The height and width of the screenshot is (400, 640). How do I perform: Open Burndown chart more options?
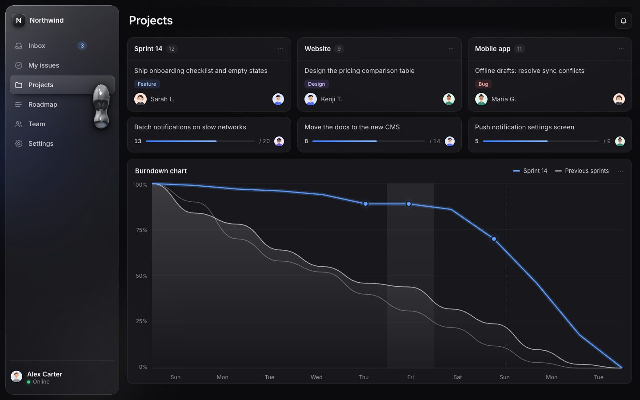[620, 171]
